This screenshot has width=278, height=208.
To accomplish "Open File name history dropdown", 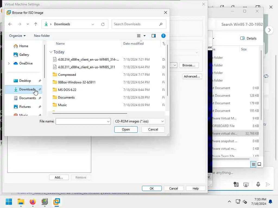I will click(x=108, y=122).
